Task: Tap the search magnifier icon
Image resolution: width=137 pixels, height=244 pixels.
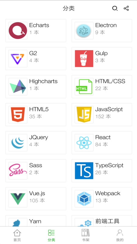Action: 115,8
